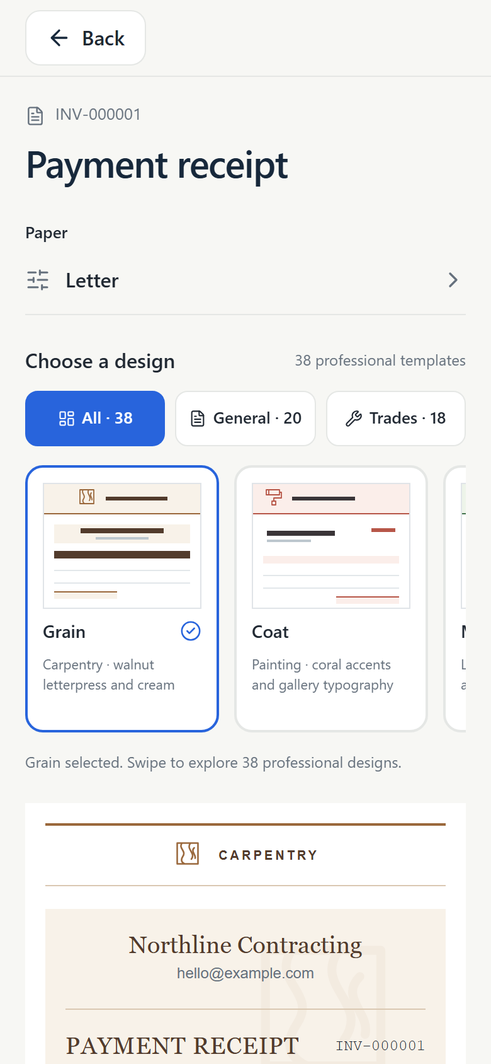Toggle the Grain selected checkmark
This screenshot has height=1064, width=491.
pyautogui.click(x=191, y=631)
